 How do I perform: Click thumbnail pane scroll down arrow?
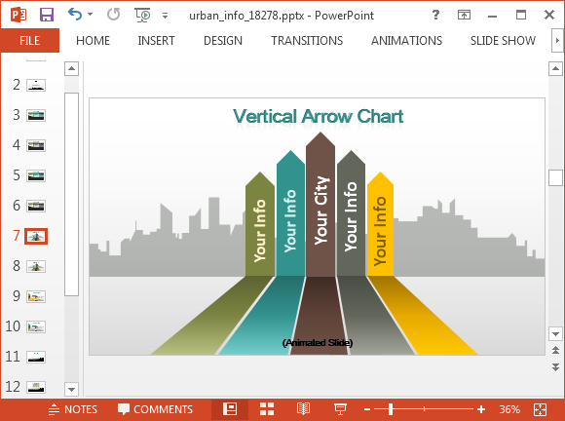(71, 389)
